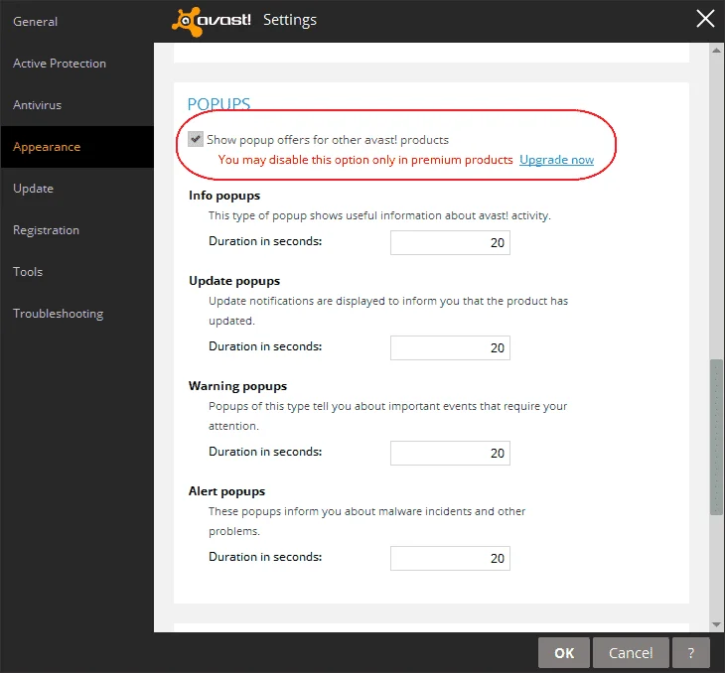Click the avast! logo icon
This screenshot has height=673, width=725.
188,21
